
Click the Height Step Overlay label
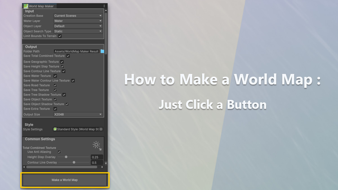point(41,157)
